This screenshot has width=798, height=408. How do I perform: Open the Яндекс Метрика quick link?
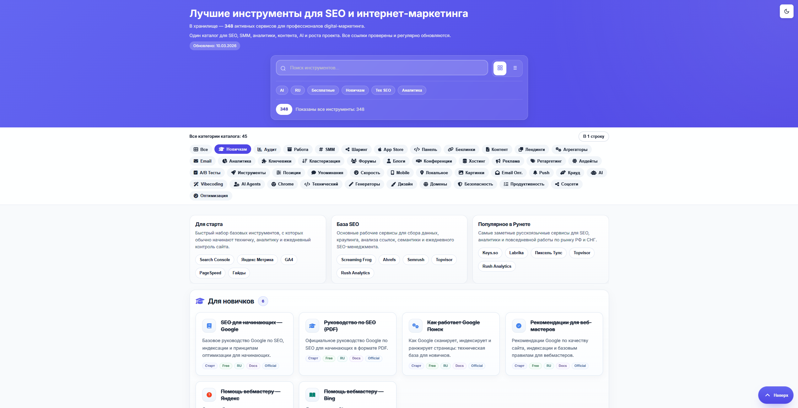(x=257, y=260)
